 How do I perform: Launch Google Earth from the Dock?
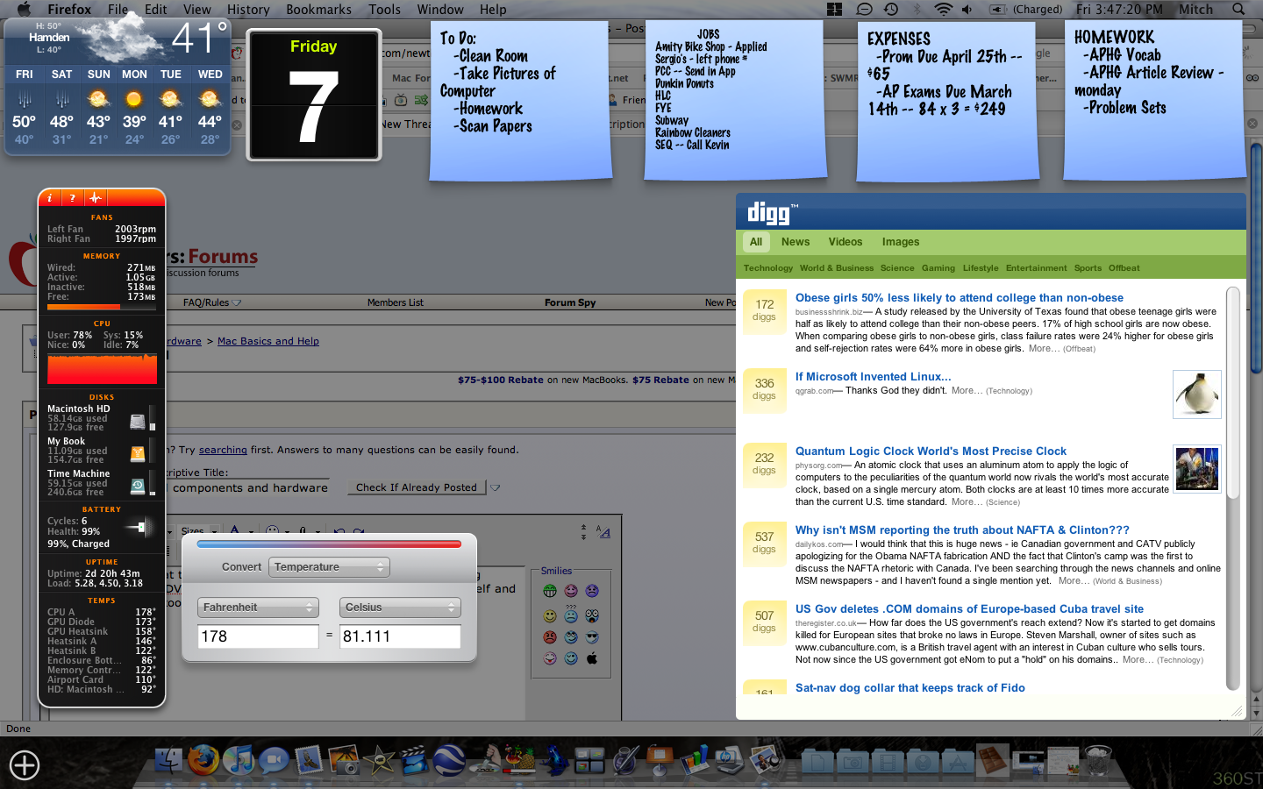(x=450, y=759)
